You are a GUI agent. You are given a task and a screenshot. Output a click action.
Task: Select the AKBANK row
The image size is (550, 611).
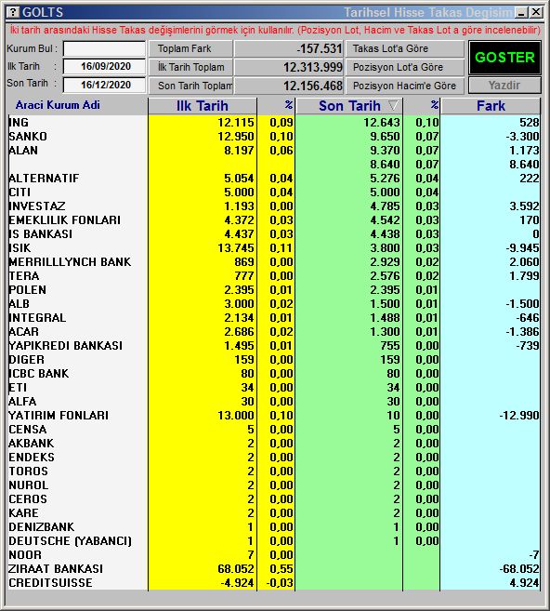pyautogui.click(x=274, y=444)
